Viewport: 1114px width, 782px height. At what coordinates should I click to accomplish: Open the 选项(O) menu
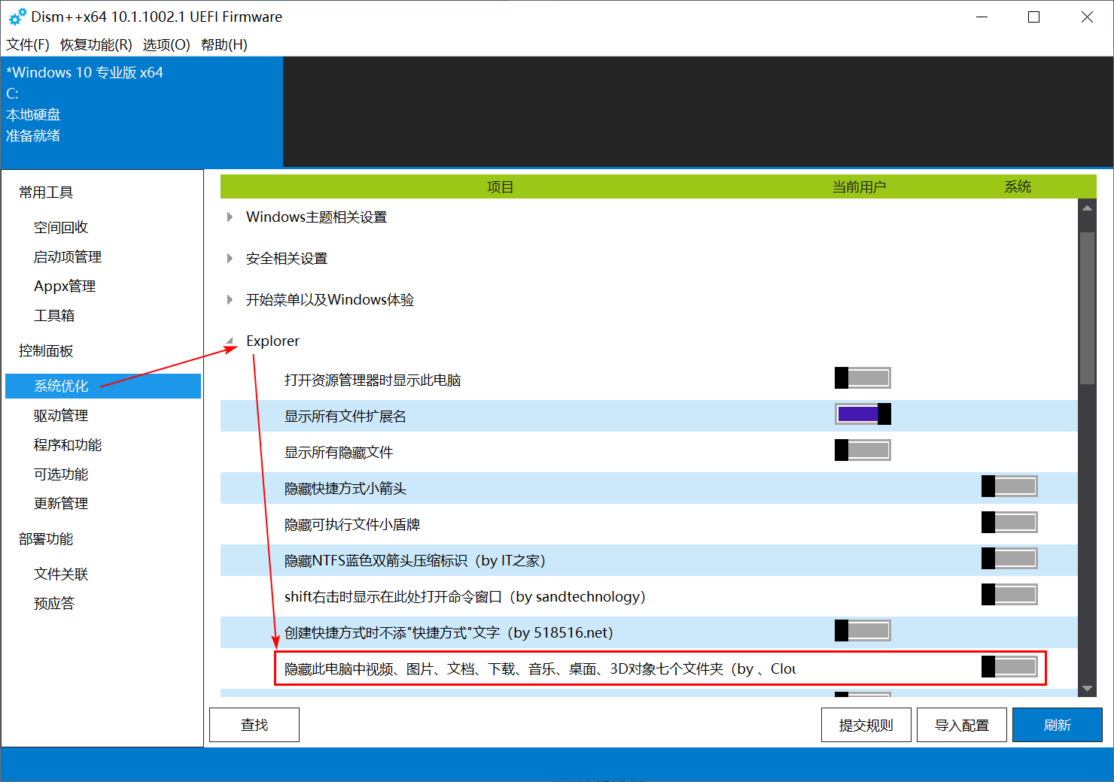(166, 44)
